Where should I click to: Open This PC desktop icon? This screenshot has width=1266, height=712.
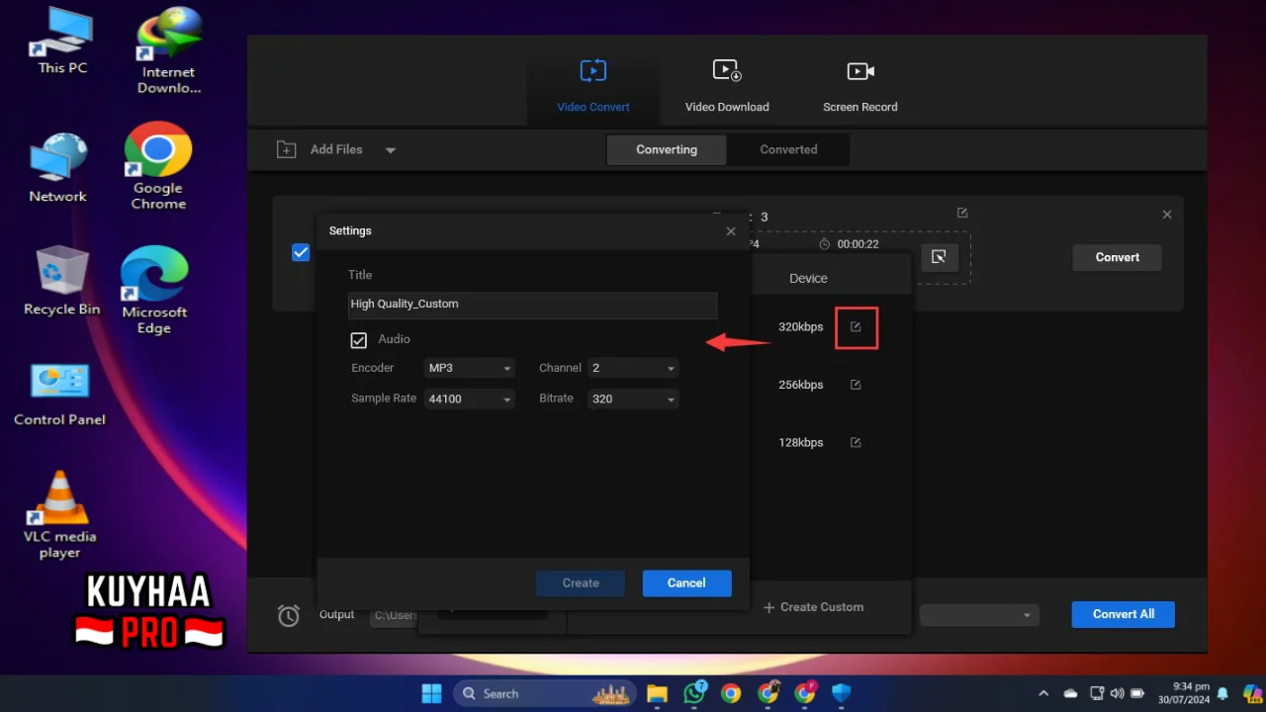pos(61,43)
